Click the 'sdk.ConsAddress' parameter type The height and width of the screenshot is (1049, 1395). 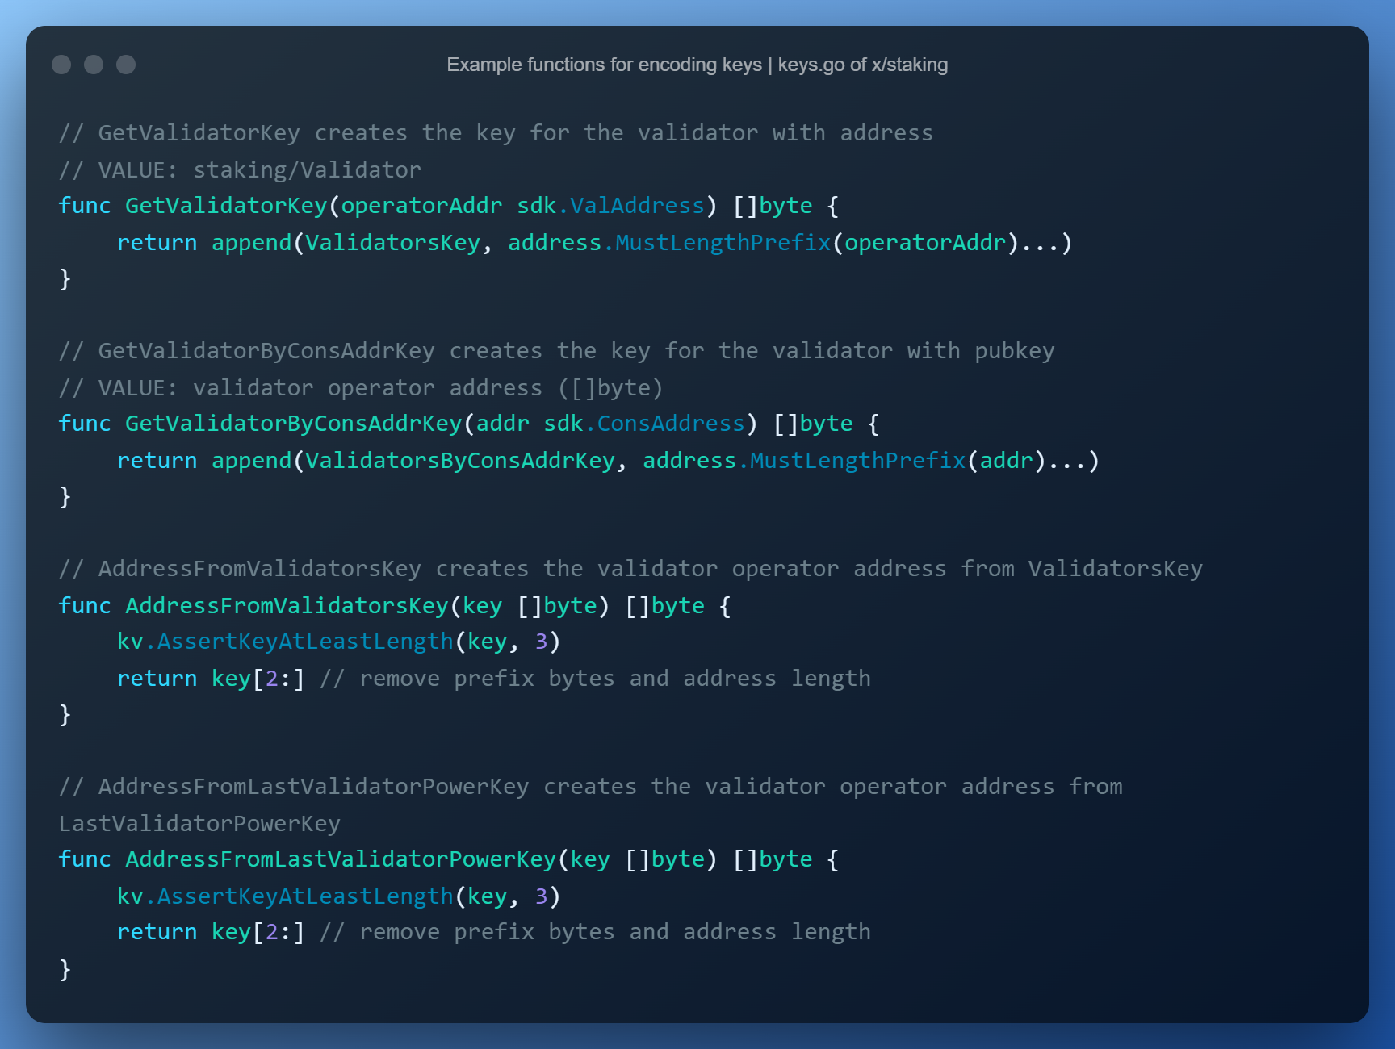[x=644, y=424]
